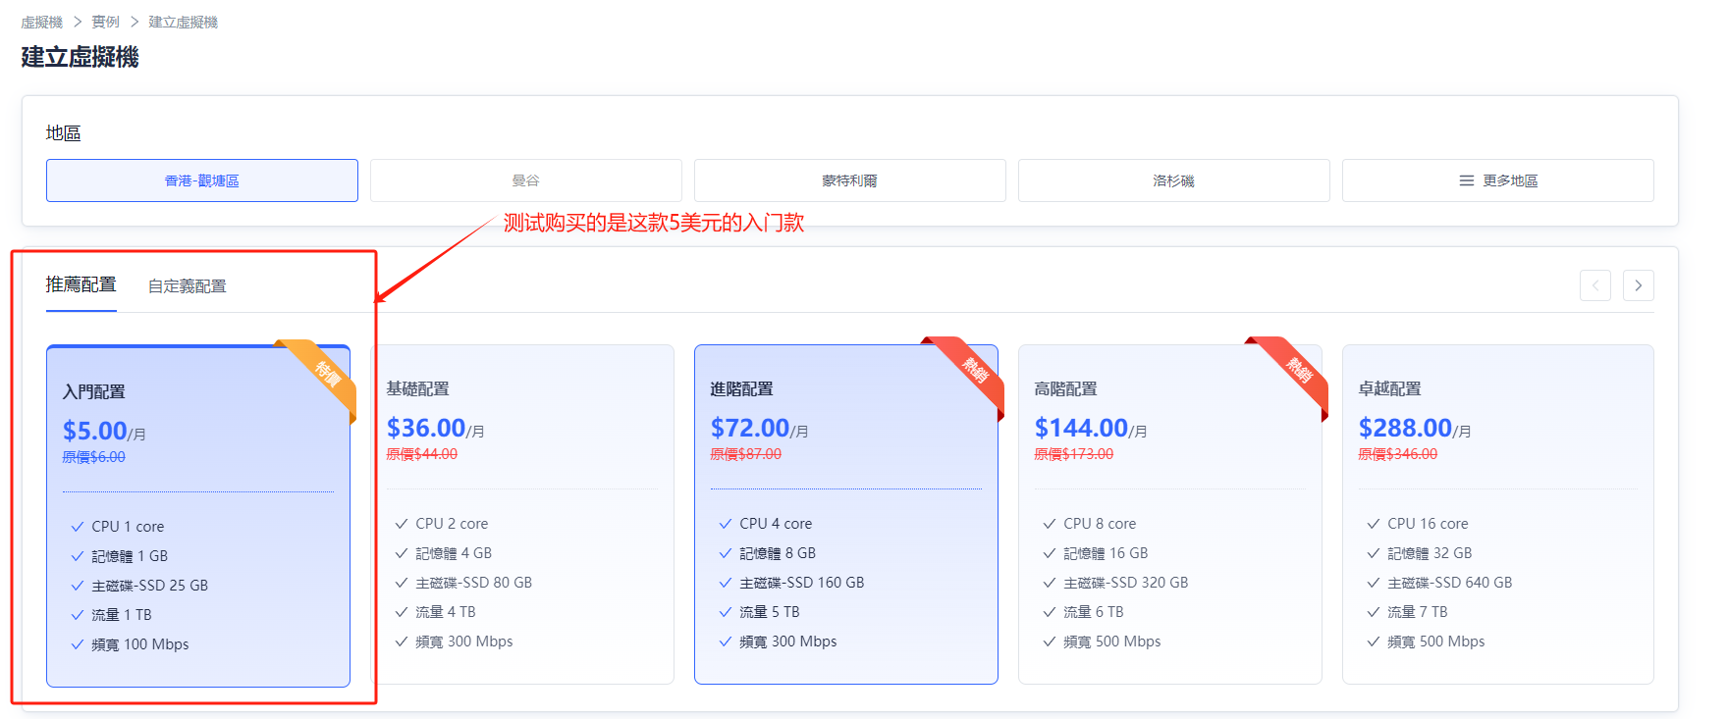This screenshot has height=719, width=1728.
Task: Click the checkmark beside CPU 16 core
Action: point(1373,524)
